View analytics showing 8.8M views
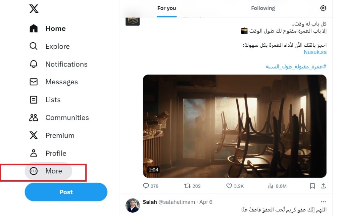The image size is (339, 216). pos(271,186)
